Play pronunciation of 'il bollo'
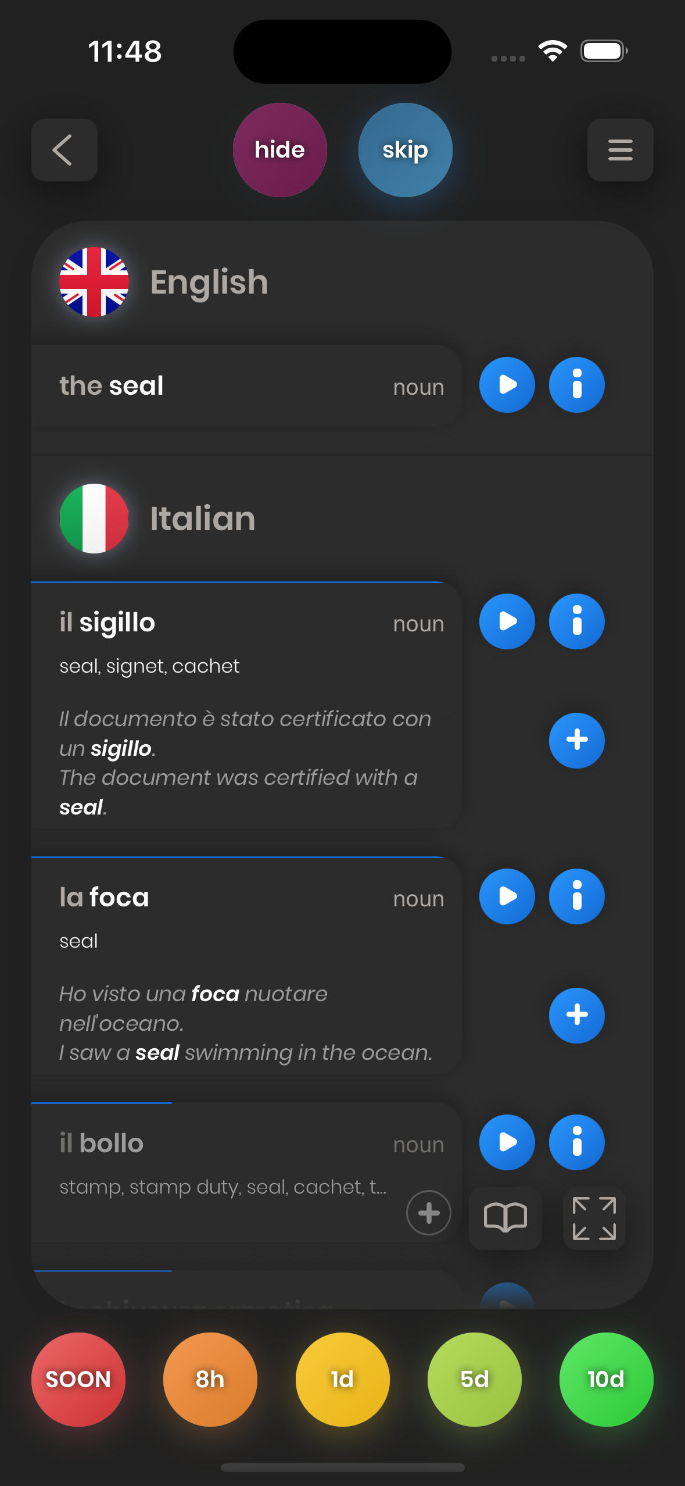 [x=507, y=1142]
